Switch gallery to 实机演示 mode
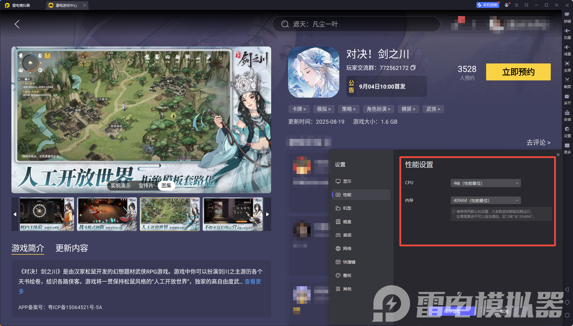This screenshot has height=326, width=573. pos(121,186)
